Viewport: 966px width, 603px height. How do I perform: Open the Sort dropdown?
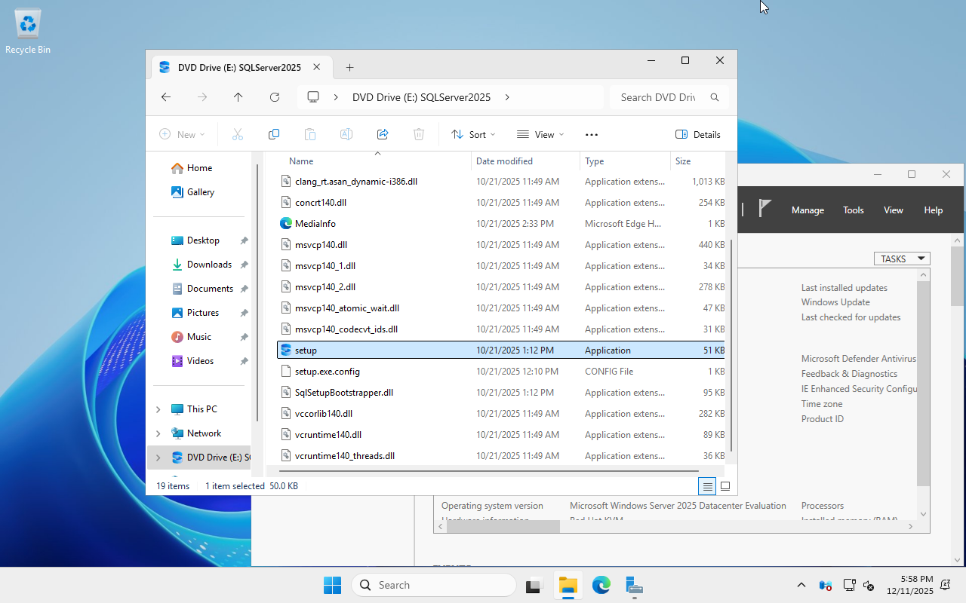coord(472,134)
